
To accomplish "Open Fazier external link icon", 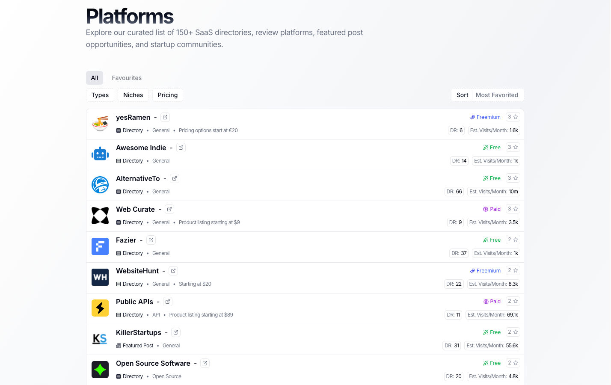I will [151, 240].
